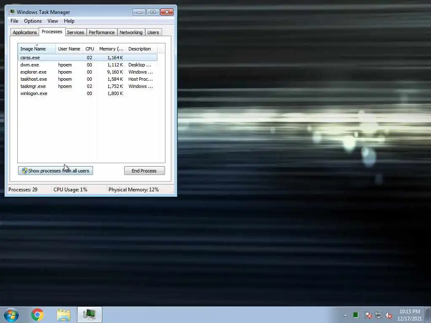The height and width of the screenshot is (323, 431).
Task: Switch to the Services tab
Action: click(x=75, y=32)
